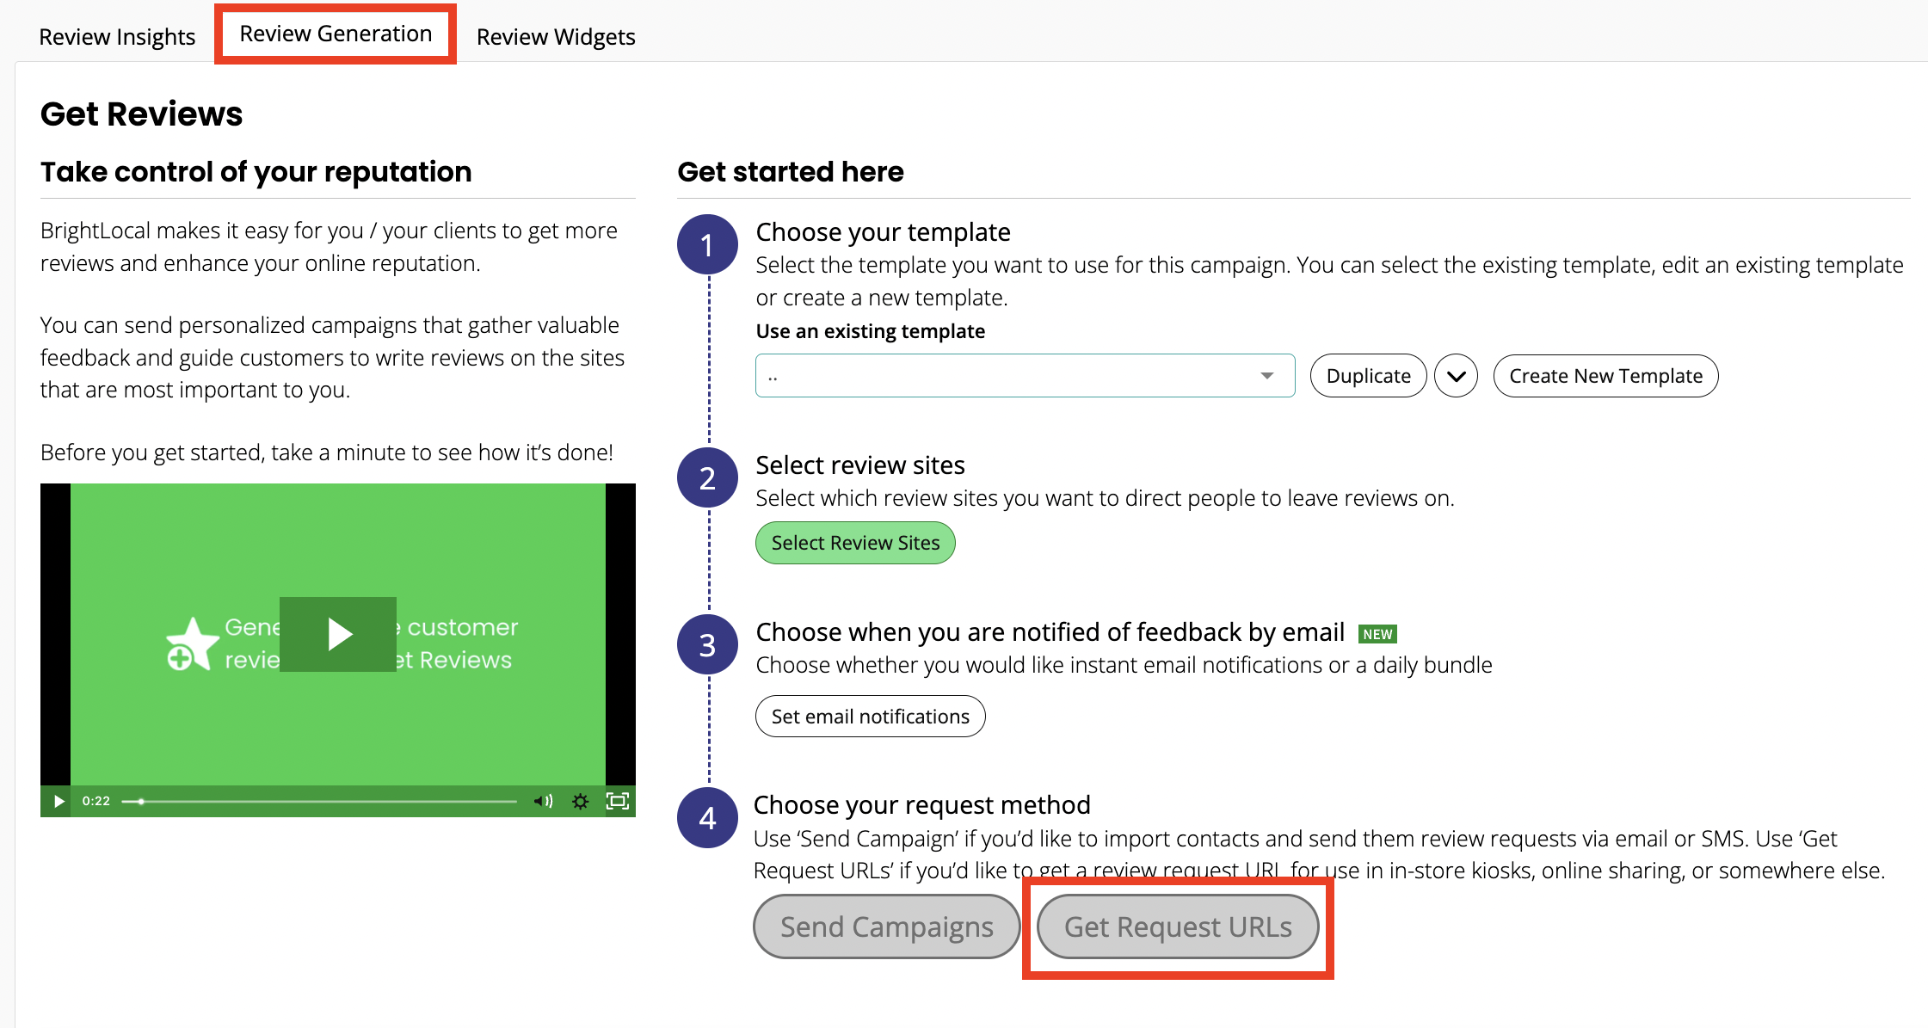
Task: Switch to Review Insights tab
Action: click(117, 37)
